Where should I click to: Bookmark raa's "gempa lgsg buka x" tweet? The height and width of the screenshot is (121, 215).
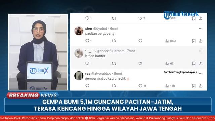pos(193,86)
